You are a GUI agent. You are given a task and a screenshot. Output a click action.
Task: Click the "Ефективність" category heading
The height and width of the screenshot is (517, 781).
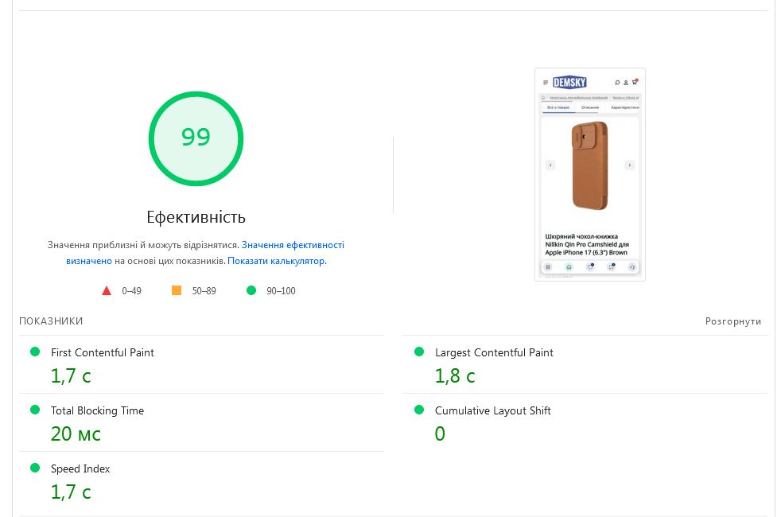coord(196,217)
